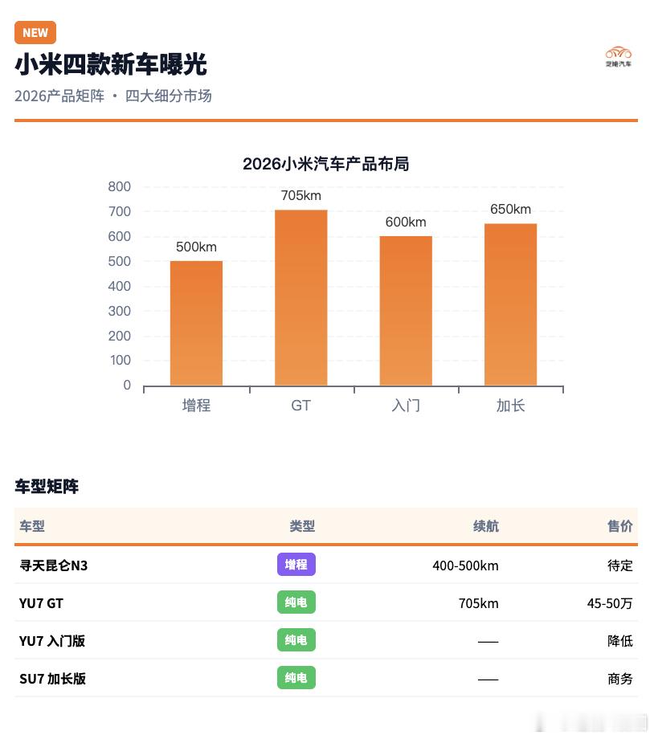Click the GT bar in the chart
The width and height of the screenshot is (654, 739).
300,298
